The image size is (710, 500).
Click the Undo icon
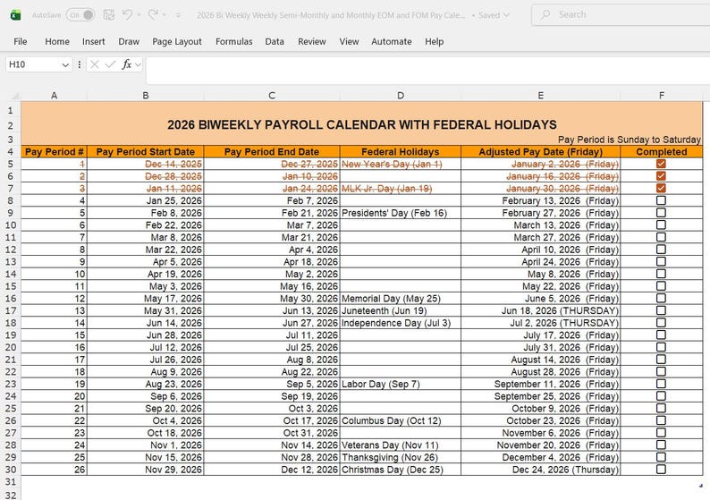point(127,15)
